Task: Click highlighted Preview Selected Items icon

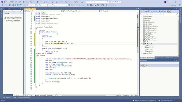Action: [x=169, y=11]
